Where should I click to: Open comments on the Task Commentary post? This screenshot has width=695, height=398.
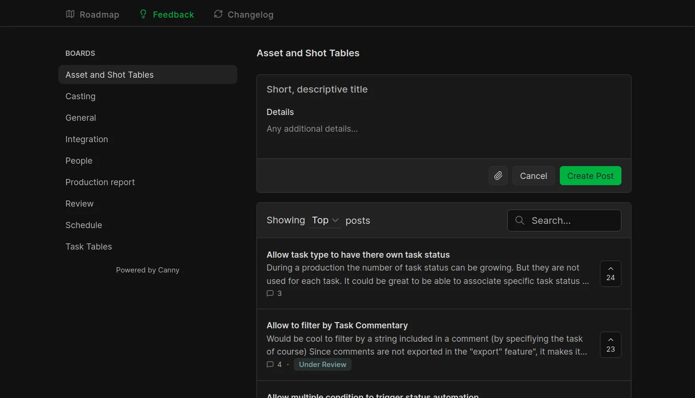274,365
